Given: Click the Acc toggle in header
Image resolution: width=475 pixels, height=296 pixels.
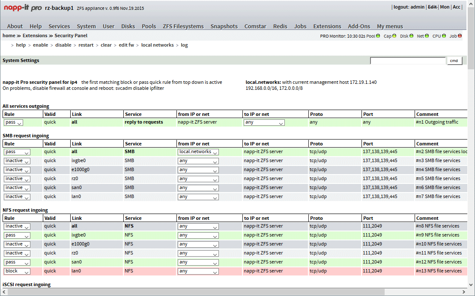Looking at the screenshot, I should (x=457, y=7).
